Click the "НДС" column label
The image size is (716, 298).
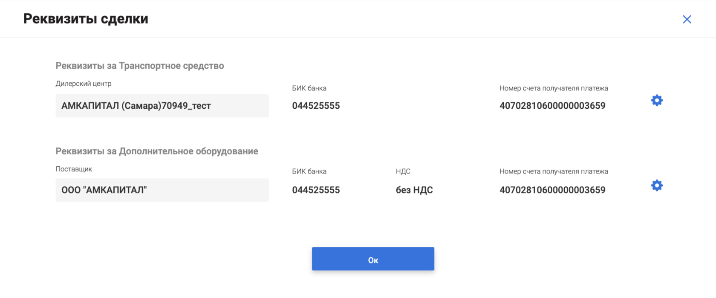[x=403, y=171]
